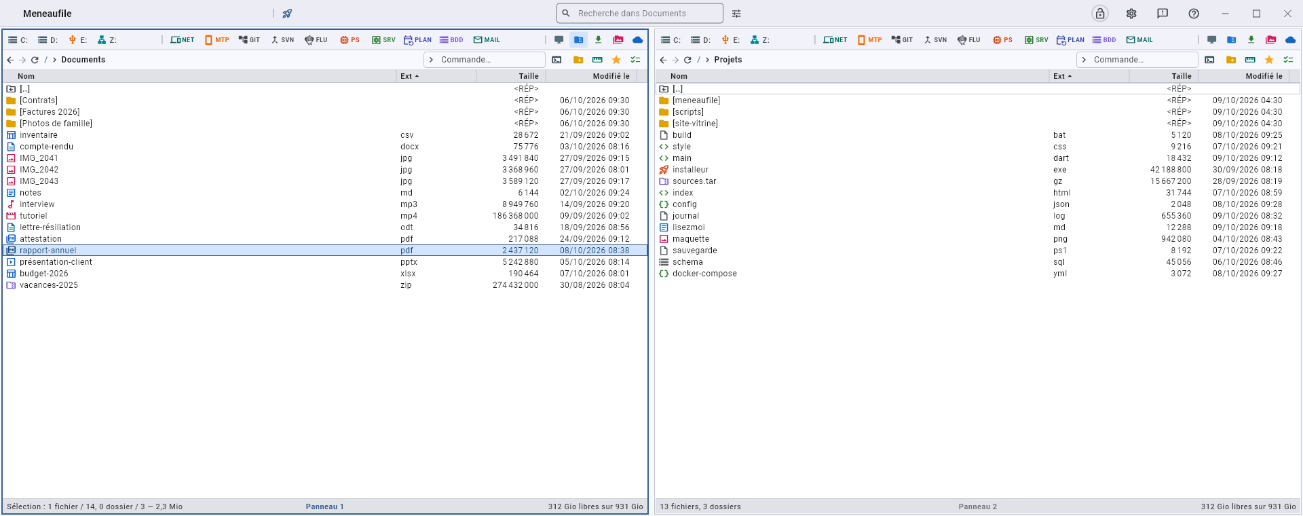Toggle the Documents folder shortcut in left toolbar
The image size is (1303, 516).
coord(578,40)
